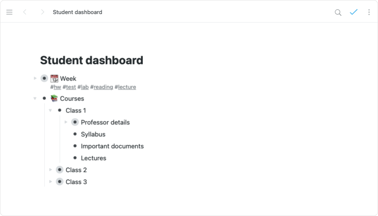Expand Professor details

(x=66, y=122)
